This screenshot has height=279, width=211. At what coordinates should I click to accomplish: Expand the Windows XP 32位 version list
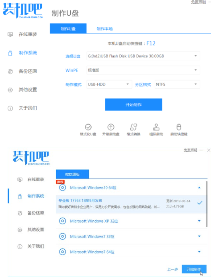199,221
